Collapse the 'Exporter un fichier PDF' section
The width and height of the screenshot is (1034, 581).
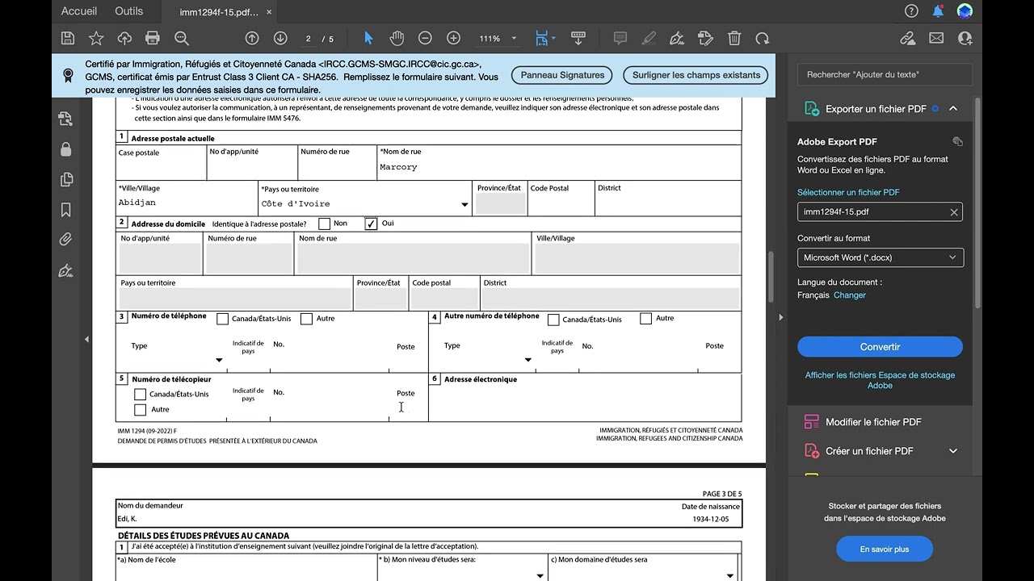953,108
